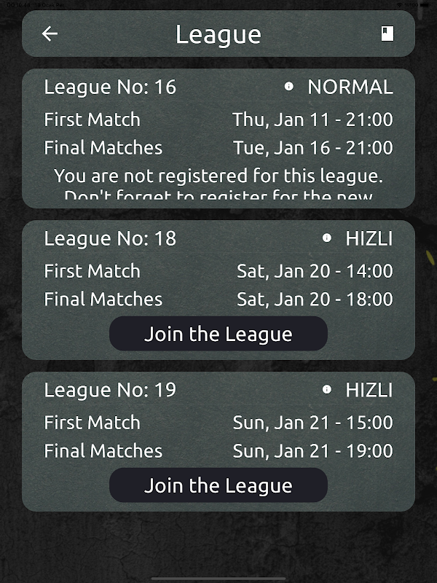Join the League for League No: 18
This screenshot has width=437, height=583.
[x=219, y=334]
